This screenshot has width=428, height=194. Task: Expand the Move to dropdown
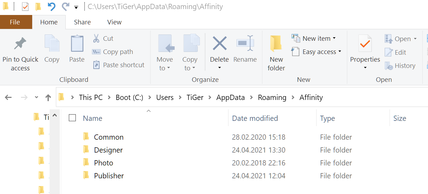165,64
